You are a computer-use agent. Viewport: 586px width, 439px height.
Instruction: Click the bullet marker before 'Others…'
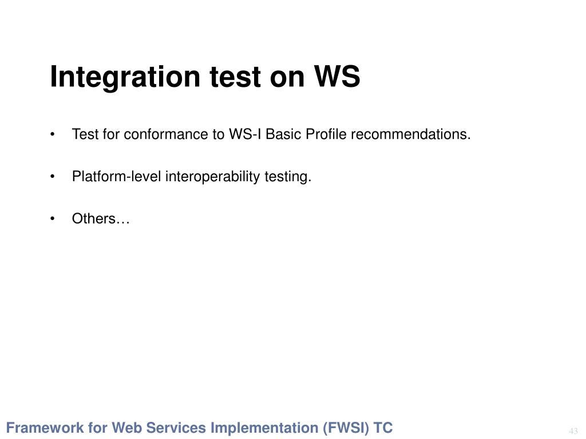tap(52, 219)
